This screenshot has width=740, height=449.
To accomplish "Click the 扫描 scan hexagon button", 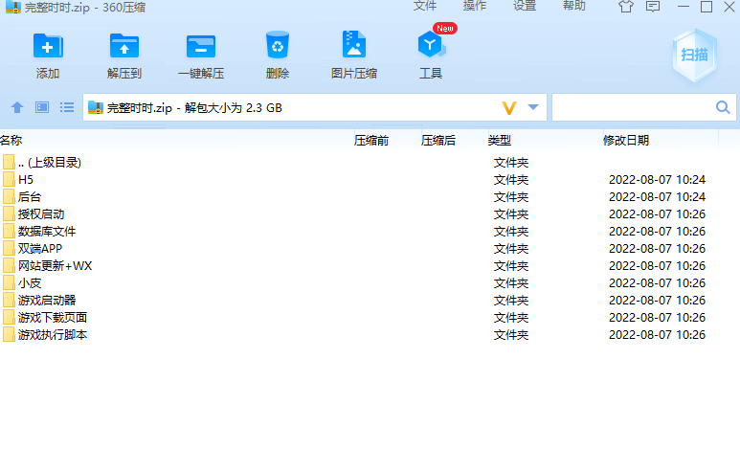I will (694, 56).
